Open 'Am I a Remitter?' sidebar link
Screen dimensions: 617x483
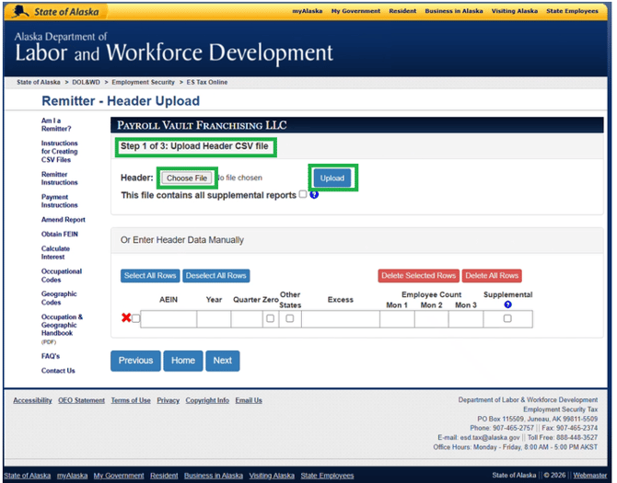pos(56,124)
